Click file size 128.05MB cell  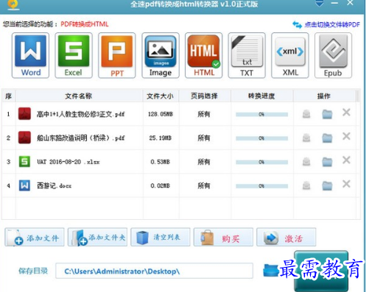(x=161, y=114)
